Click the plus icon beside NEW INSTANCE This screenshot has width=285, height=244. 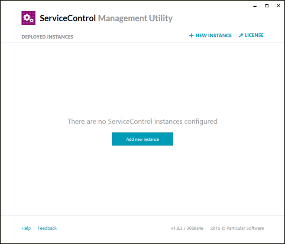[191, 35]
